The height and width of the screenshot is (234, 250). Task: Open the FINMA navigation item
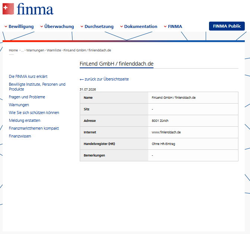[x=175, y=26]
